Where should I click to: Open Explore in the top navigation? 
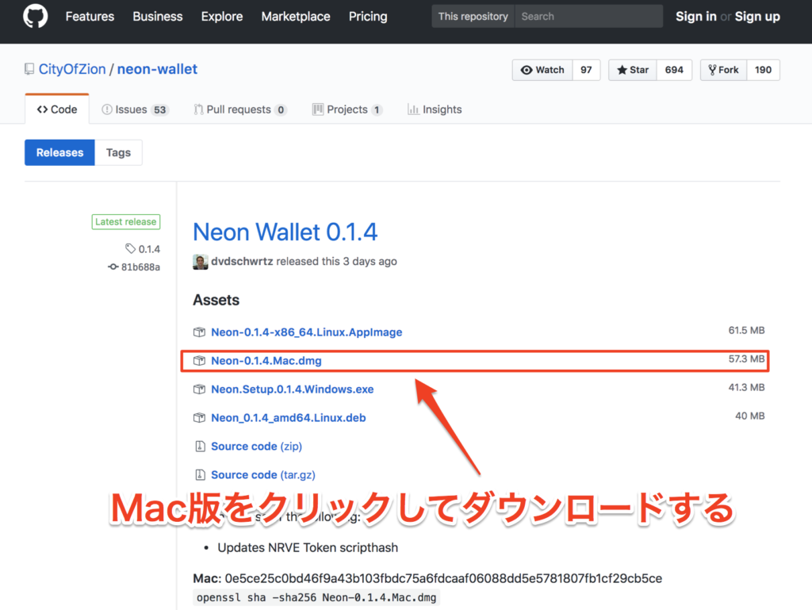pyautogui.click(x=222, y=17)
